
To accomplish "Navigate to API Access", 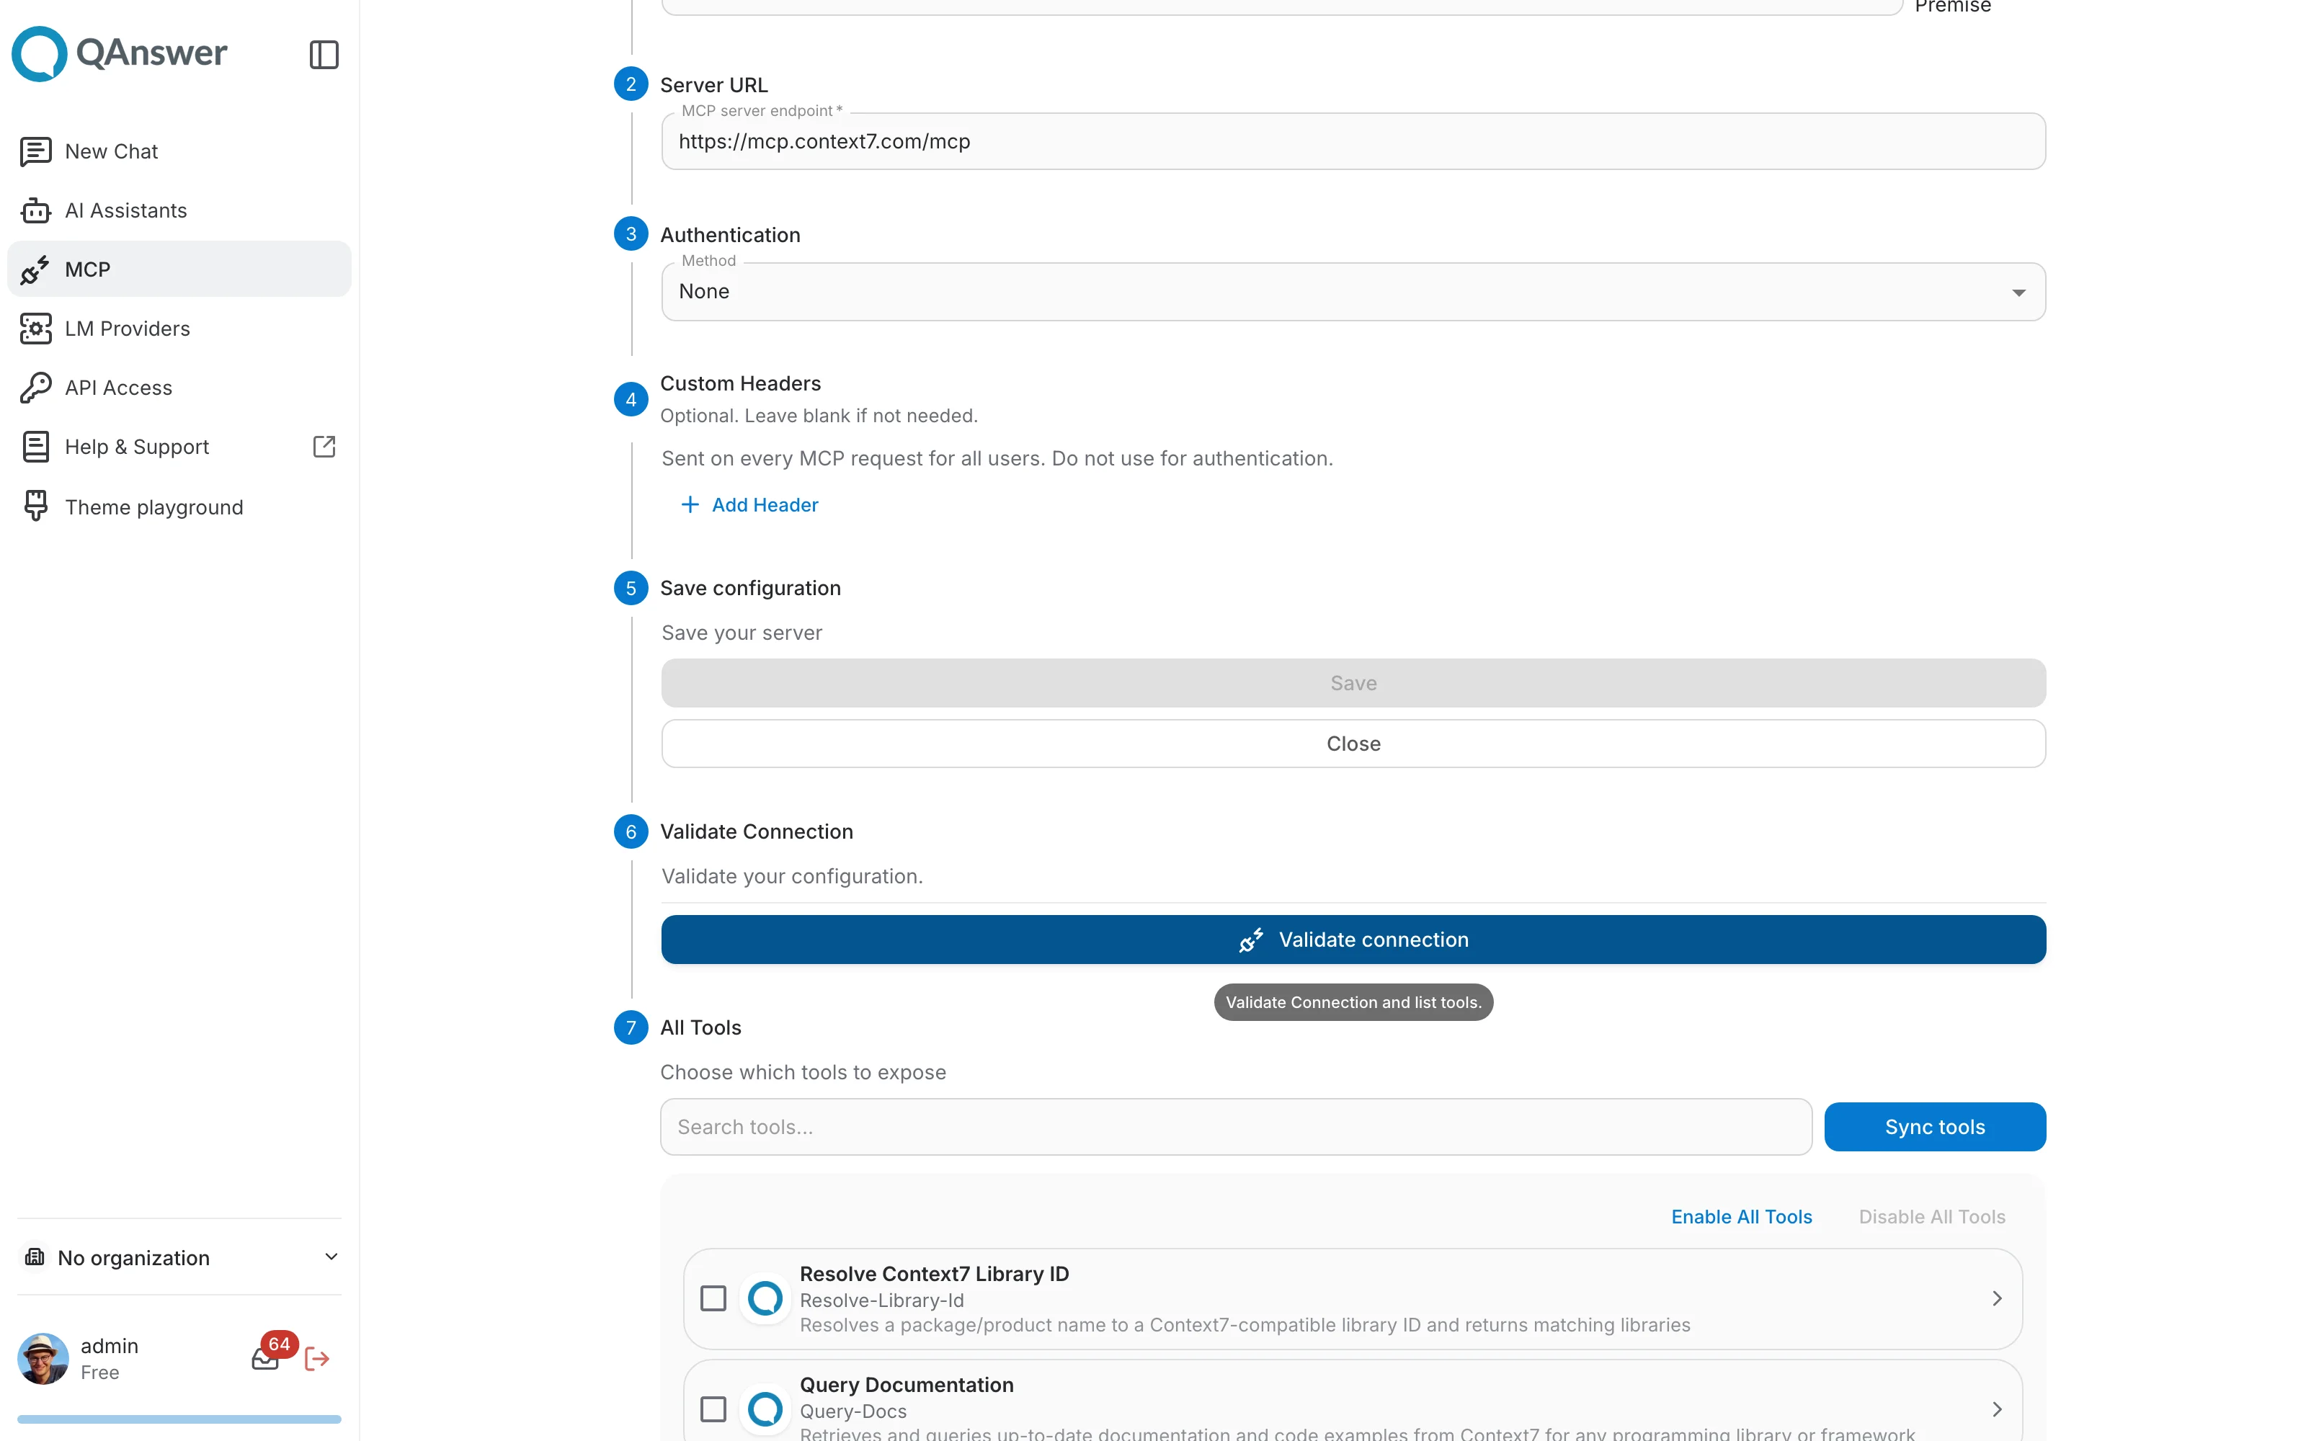I will click(179, 388).
